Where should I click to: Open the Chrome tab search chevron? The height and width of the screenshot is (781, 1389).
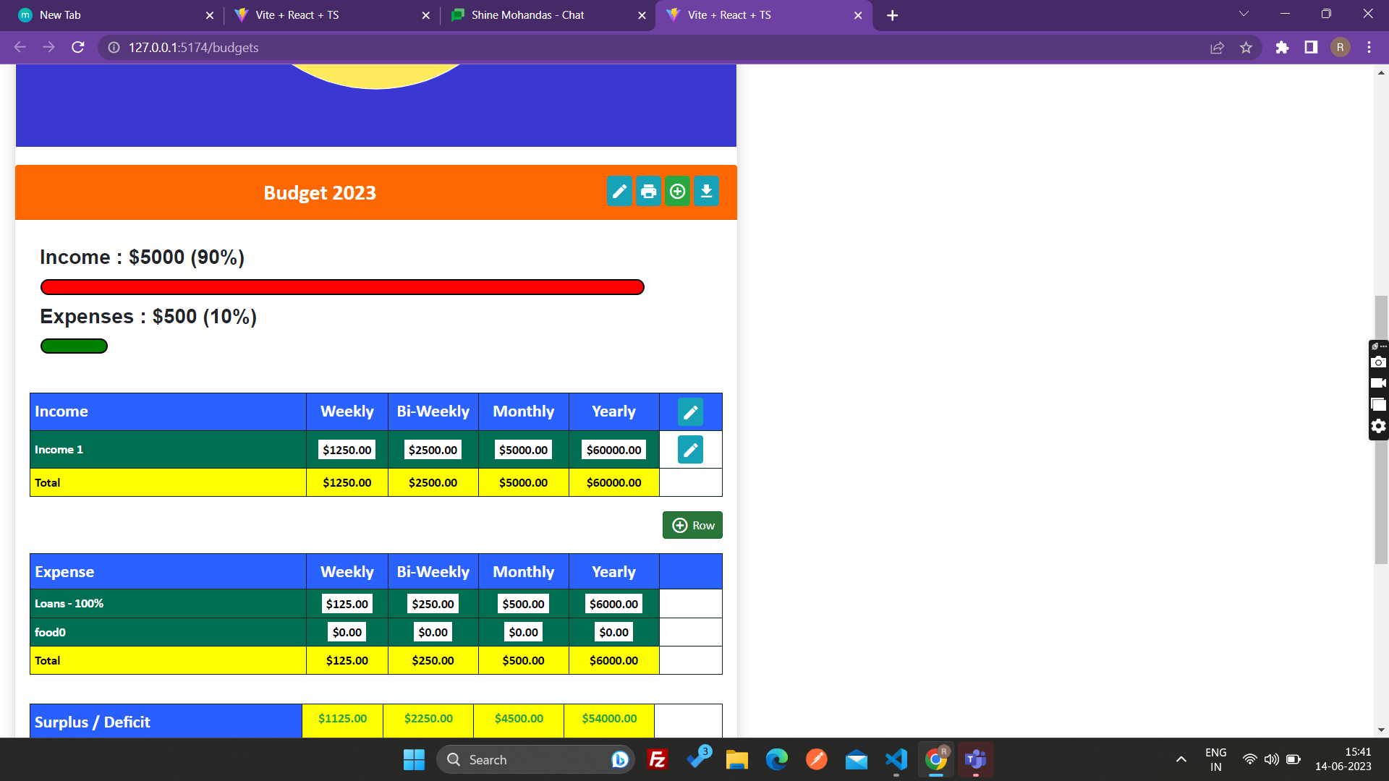click(1244, 14)
